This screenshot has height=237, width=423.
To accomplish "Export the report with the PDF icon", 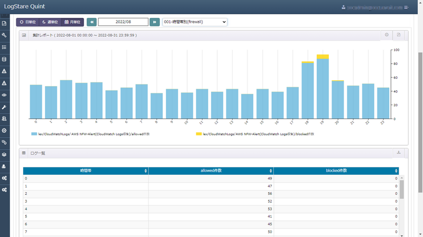I will tap(399, 35).
